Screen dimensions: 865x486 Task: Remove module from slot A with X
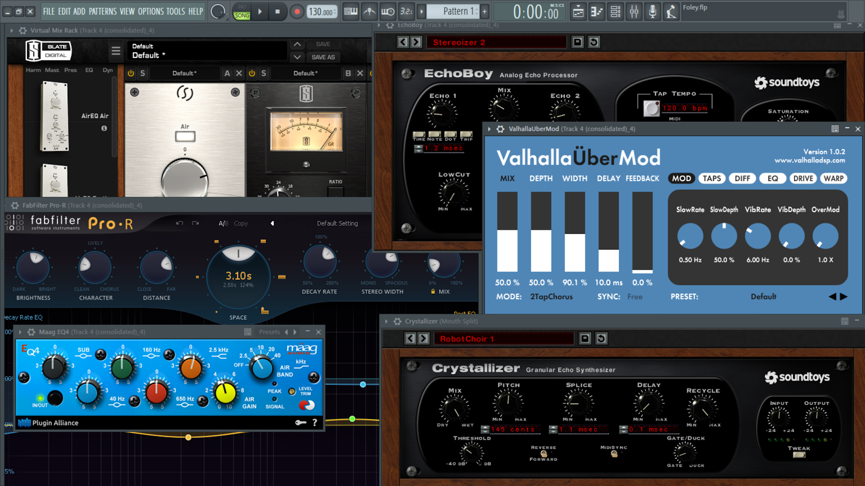tap(239, 73)
